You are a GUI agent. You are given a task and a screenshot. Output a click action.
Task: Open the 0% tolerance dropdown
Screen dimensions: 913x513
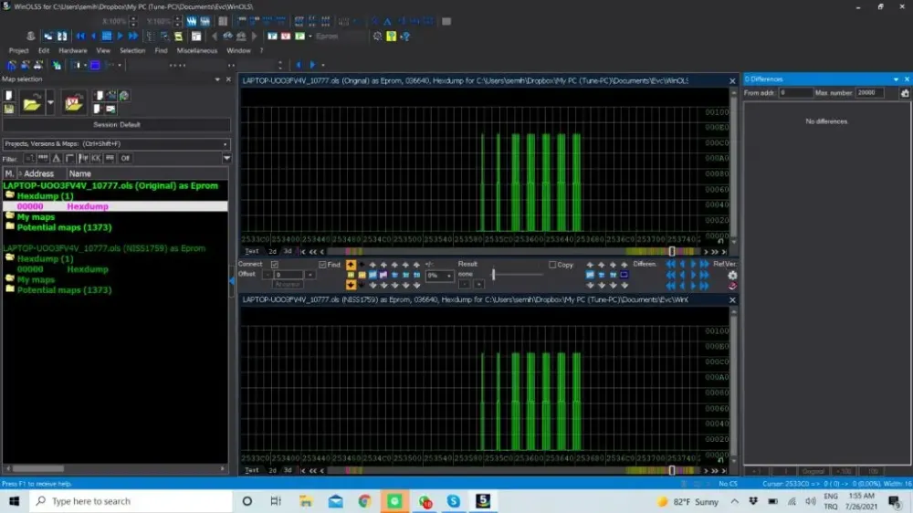coord(440,276)
